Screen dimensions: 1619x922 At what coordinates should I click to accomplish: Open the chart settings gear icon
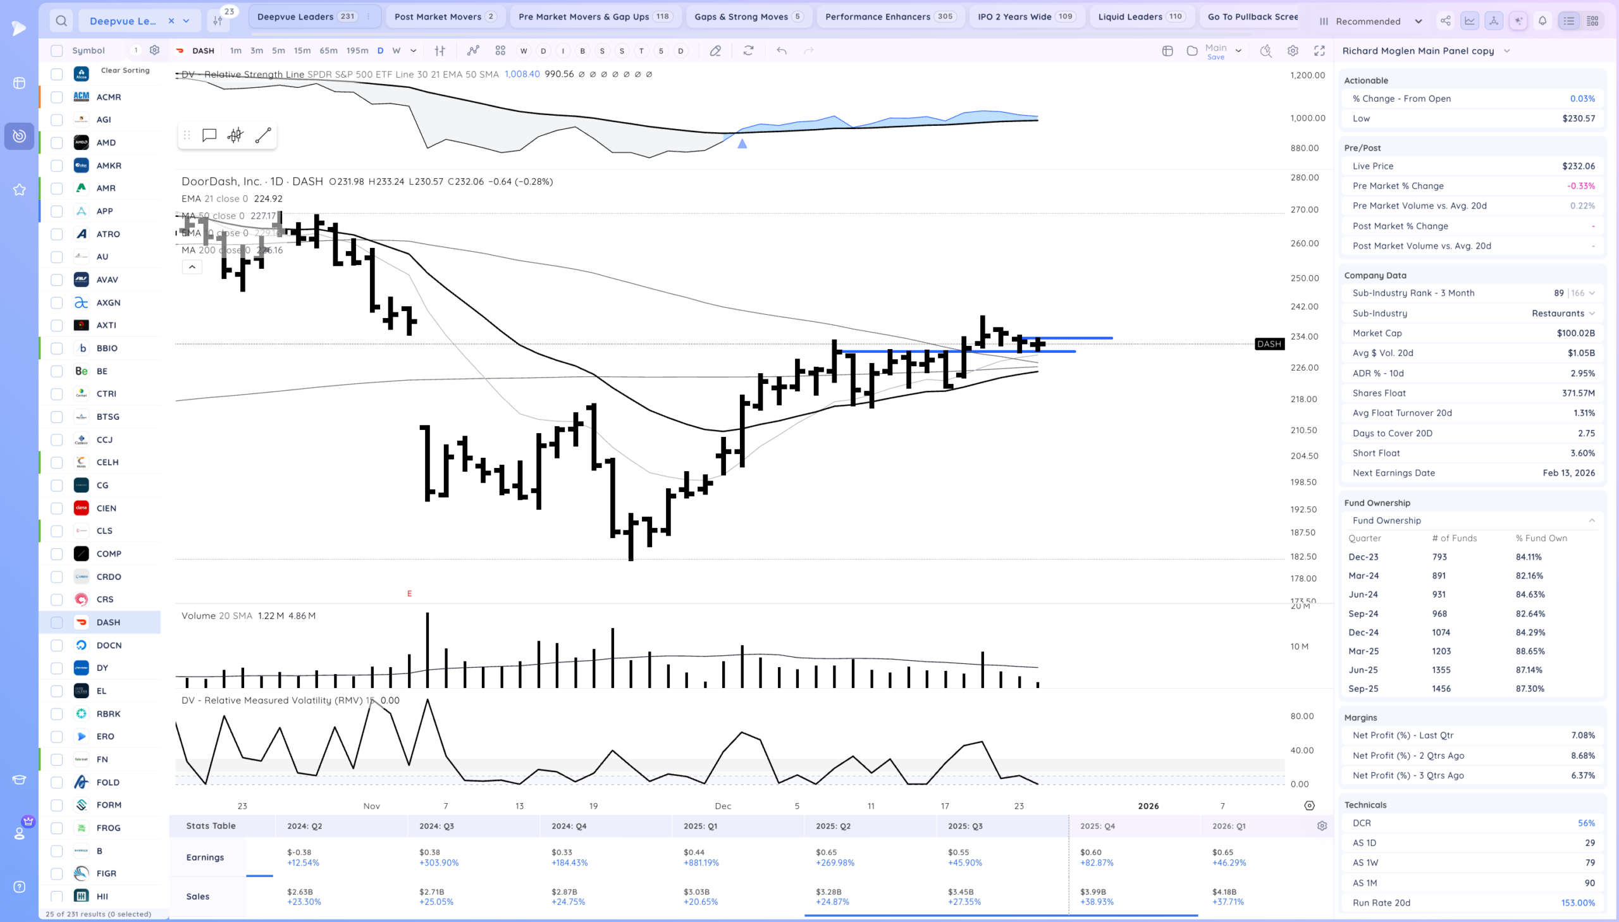point(1293,51)
